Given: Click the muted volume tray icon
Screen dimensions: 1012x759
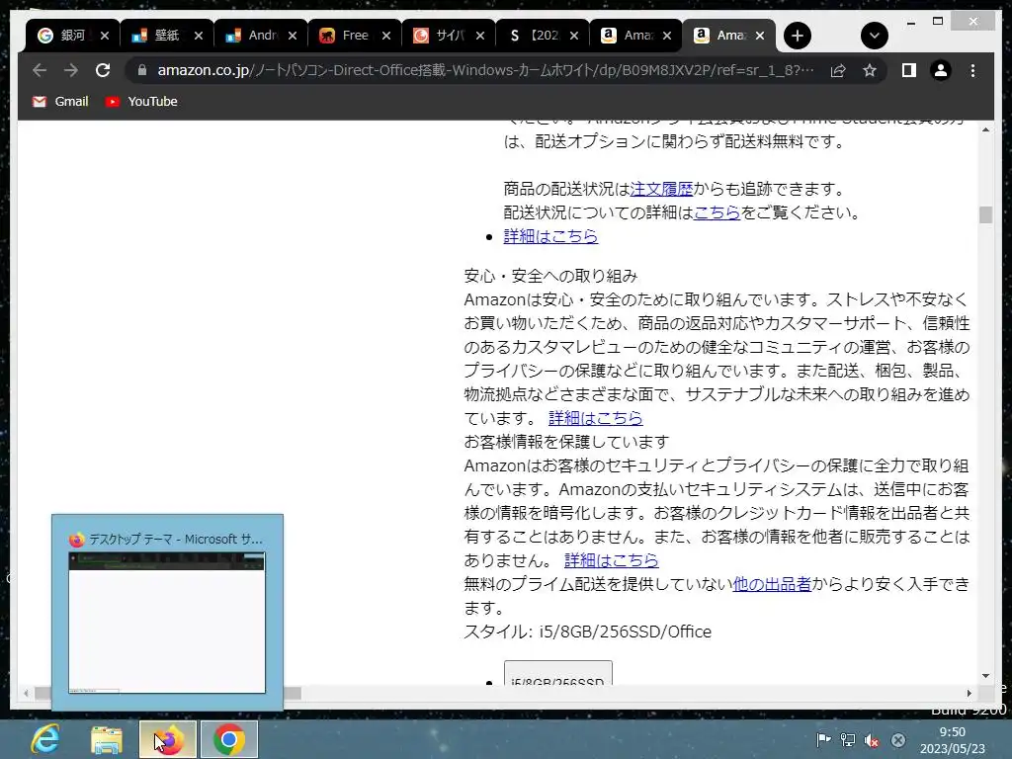Looking at the screenshot, I should coord(872,740).
